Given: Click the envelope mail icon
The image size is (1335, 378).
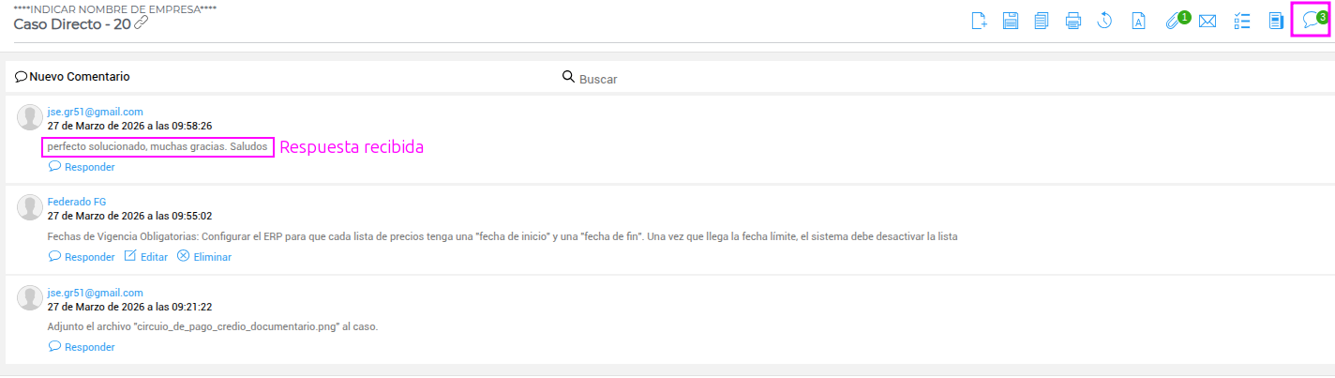Looking at the screenshot, I should click(x=1207, y=22).
